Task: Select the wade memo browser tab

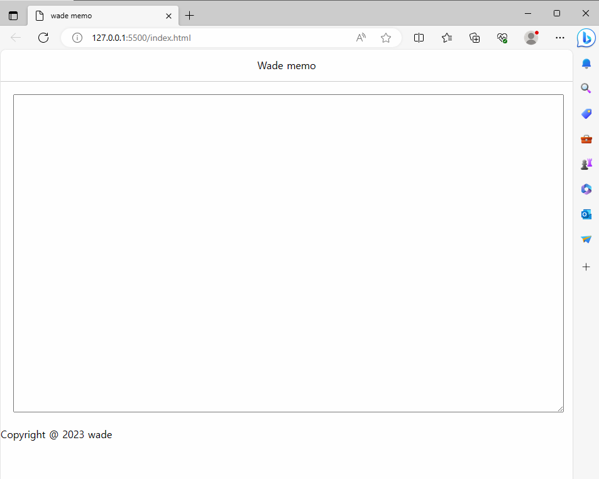Action: (103, 16)
